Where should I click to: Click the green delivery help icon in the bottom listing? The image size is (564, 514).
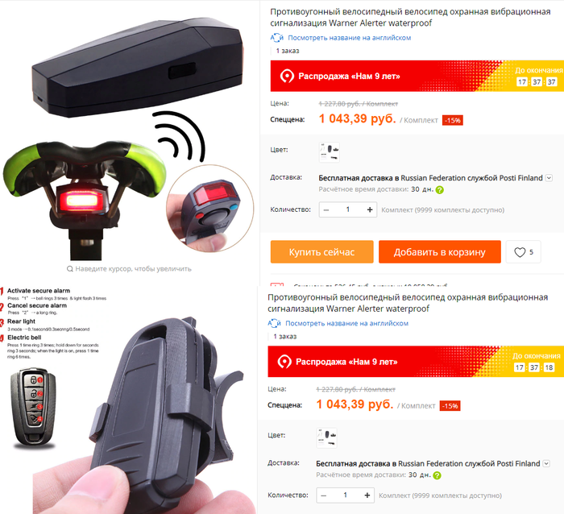pos(437,475)
